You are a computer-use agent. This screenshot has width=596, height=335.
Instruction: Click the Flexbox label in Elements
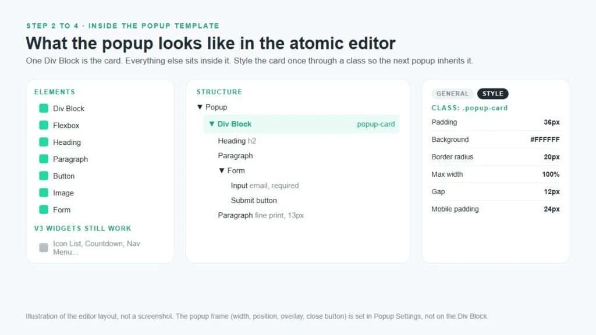(x=66, y=126)
